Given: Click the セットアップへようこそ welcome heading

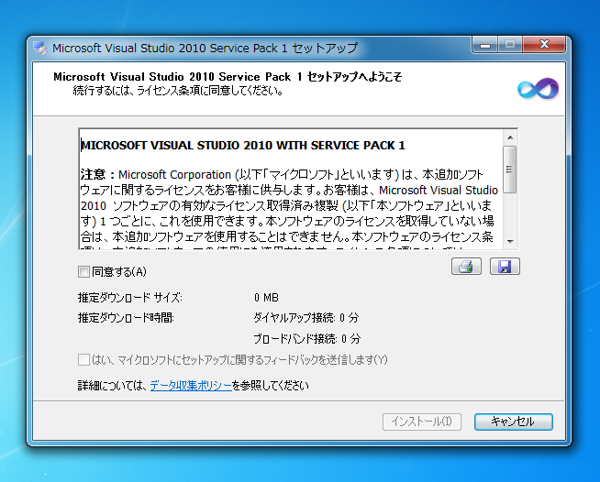Looking at the screenshot, I should [228, 77].
